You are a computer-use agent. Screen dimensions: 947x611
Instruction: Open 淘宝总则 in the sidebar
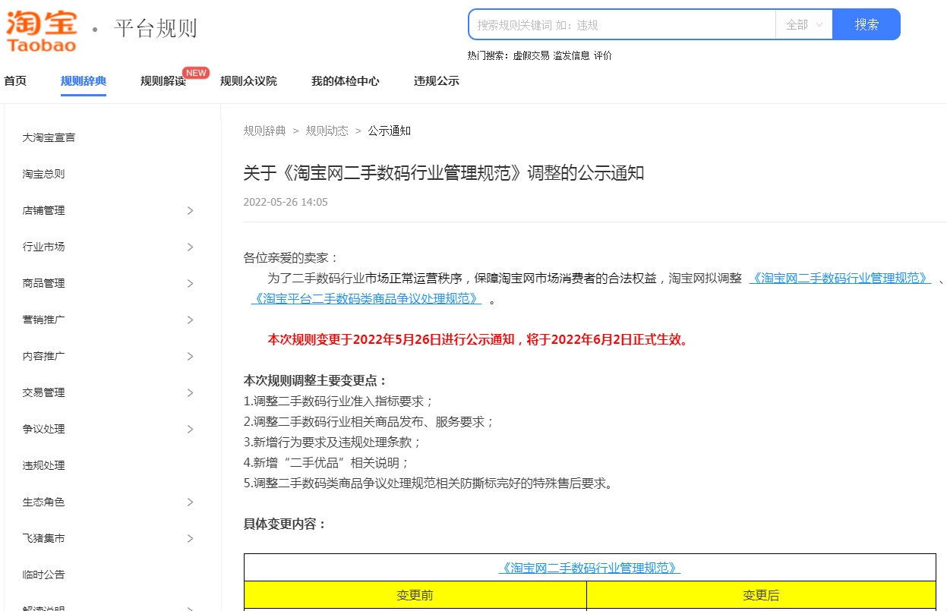point(43,174)
